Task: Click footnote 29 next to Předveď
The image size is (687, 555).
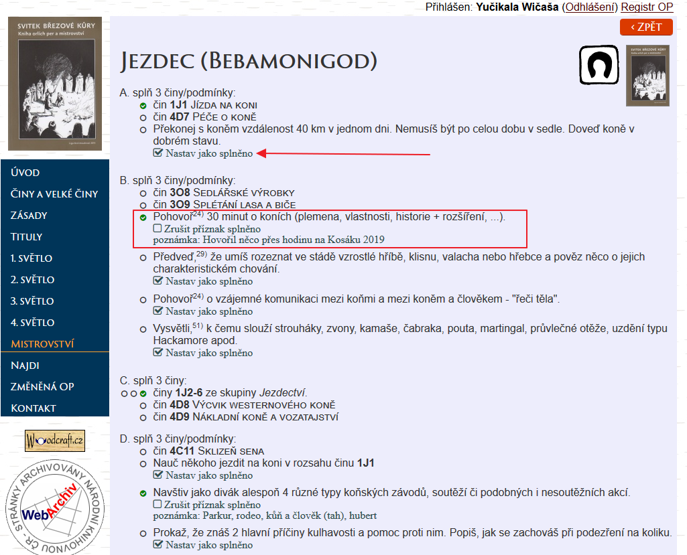Action: pos(202,254)
